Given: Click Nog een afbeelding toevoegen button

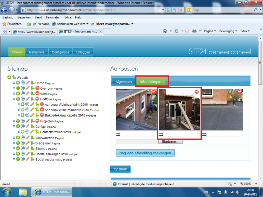Looking at the screenshot, I should click(x=145, y=153).
